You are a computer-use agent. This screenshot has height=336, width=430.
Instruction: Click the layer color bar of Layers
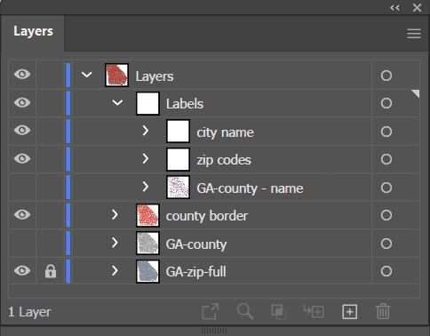[68, 75]
